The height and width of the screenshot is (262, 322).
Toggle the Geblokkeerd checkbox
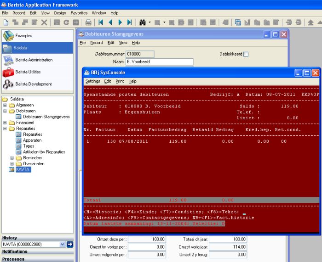[246, 54]
